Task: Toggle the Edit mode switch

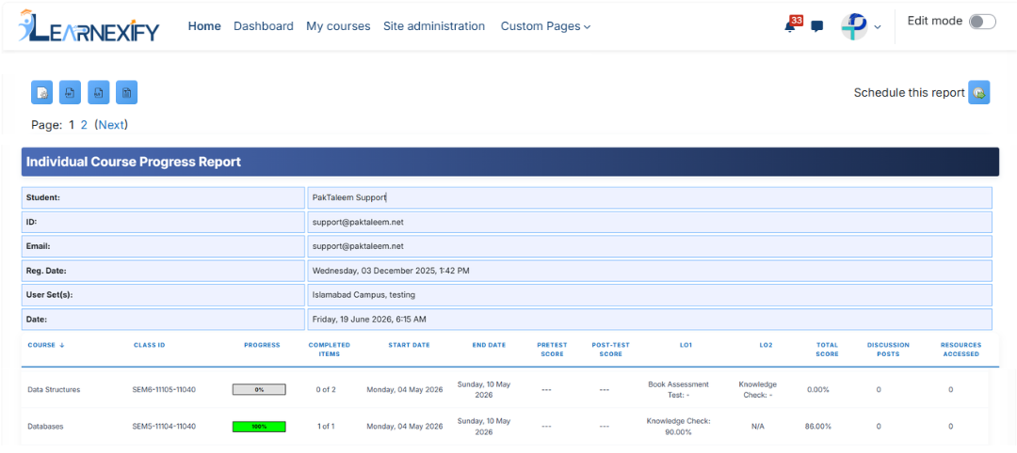Action: pos(982,22)
